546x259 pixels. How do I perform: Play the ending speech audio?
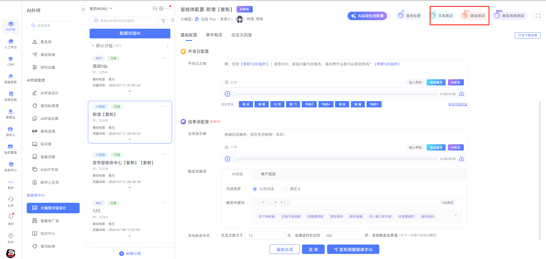[227, 159]
